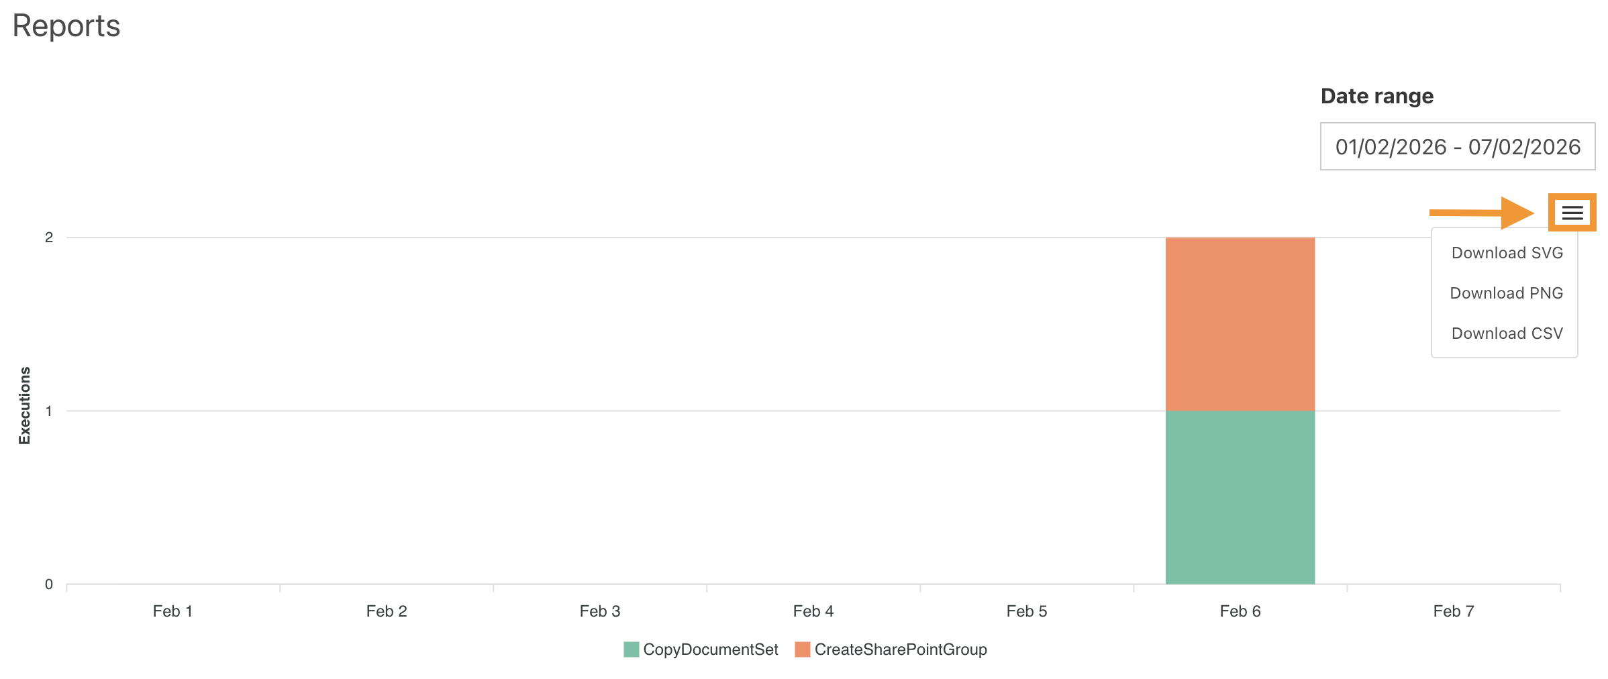The height and width of the screenshot is (679, 1608).
Task: Select the orange bar segment on Feb 6
Action: point(1240,323)
